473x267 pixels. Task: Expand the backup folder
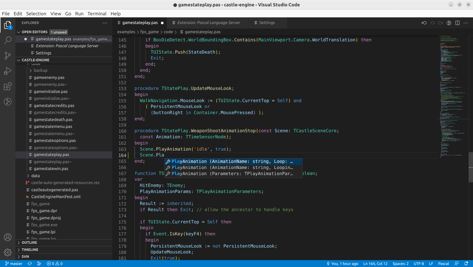pyautogui.click(x=40, y=70)
